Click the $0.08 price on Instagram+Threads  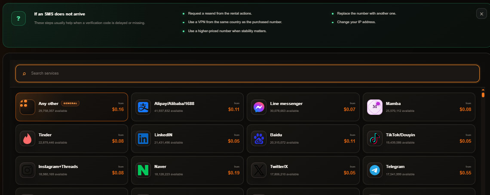(118, 173)
